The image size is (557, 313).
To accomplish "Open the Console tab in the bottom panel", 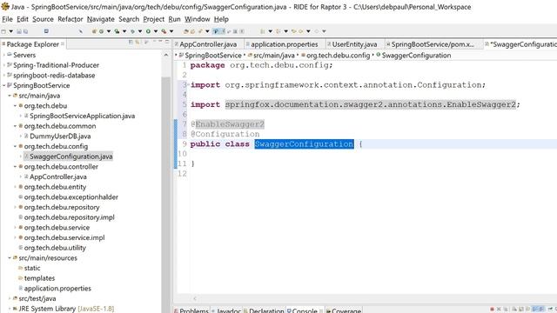I will [305, 310].
